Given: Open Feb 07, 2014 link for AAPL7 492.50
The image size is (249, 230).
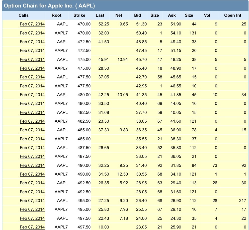Looking at the screenshot, I should [32, 192].
